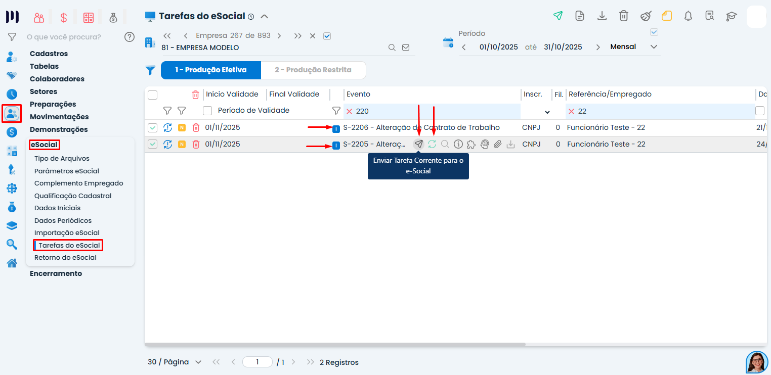Jump to the last company arrow

tap(298, 36)
